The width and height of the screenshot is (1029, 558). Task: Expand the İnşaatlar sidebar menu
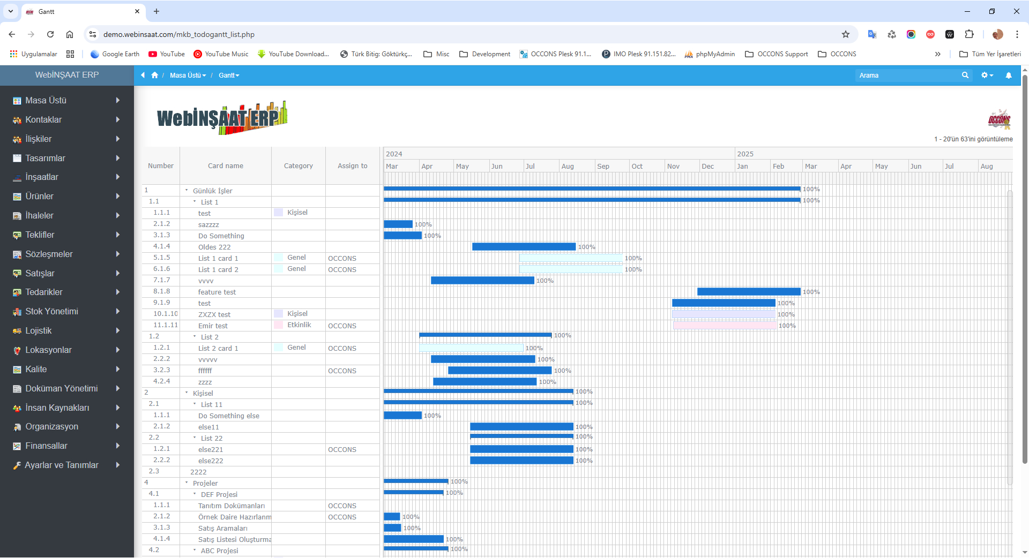[x=66, y=177]
